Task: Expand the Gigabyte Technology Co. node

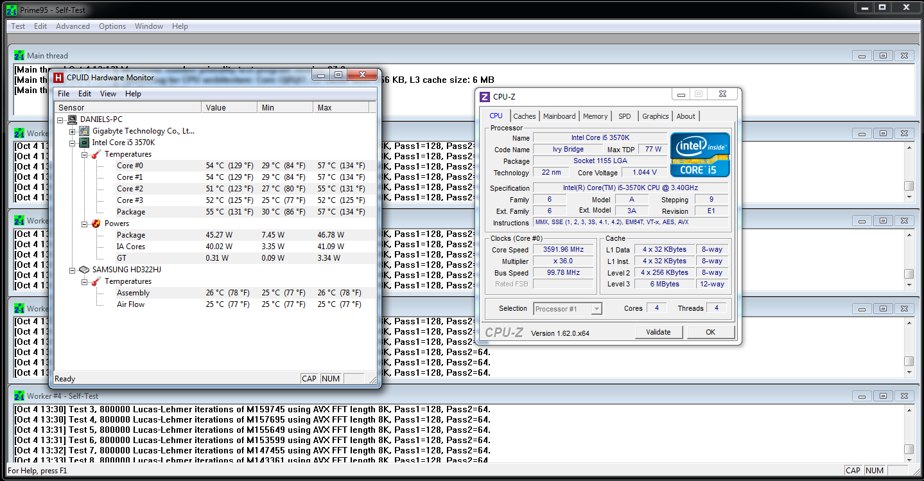Action: click(73, 131)
